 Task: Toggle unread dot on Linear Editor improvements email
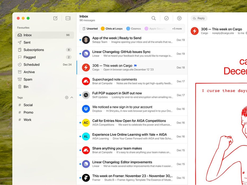(x=80, y=164)
